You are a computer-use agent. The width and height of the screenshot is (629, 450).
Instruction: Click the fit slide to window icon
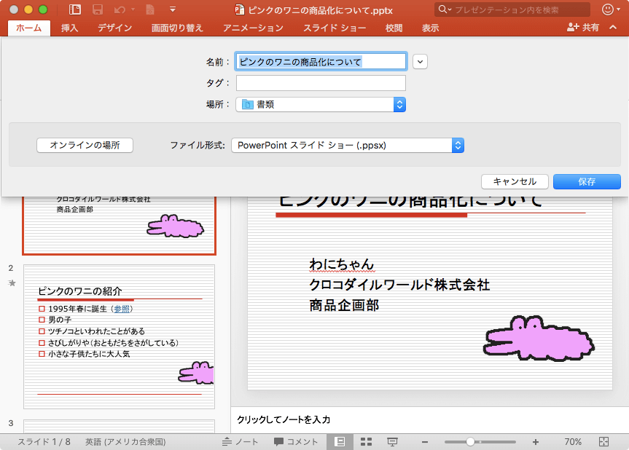point(603,441)
